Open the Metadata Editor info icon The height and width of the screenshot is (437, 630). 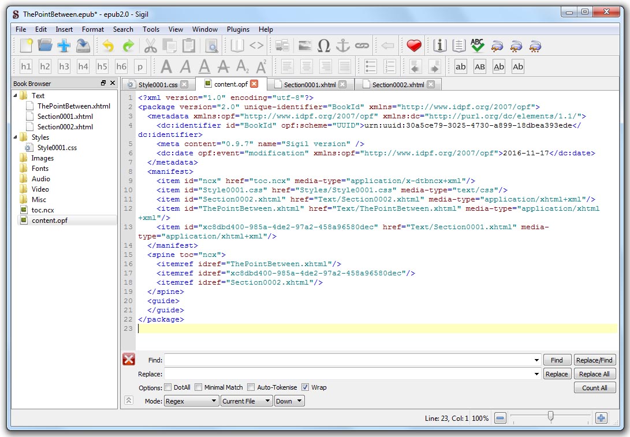coord(441,46)
